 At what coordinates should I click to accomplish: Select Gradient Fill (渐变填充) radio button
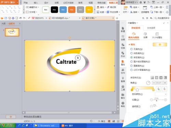[131, 57]
